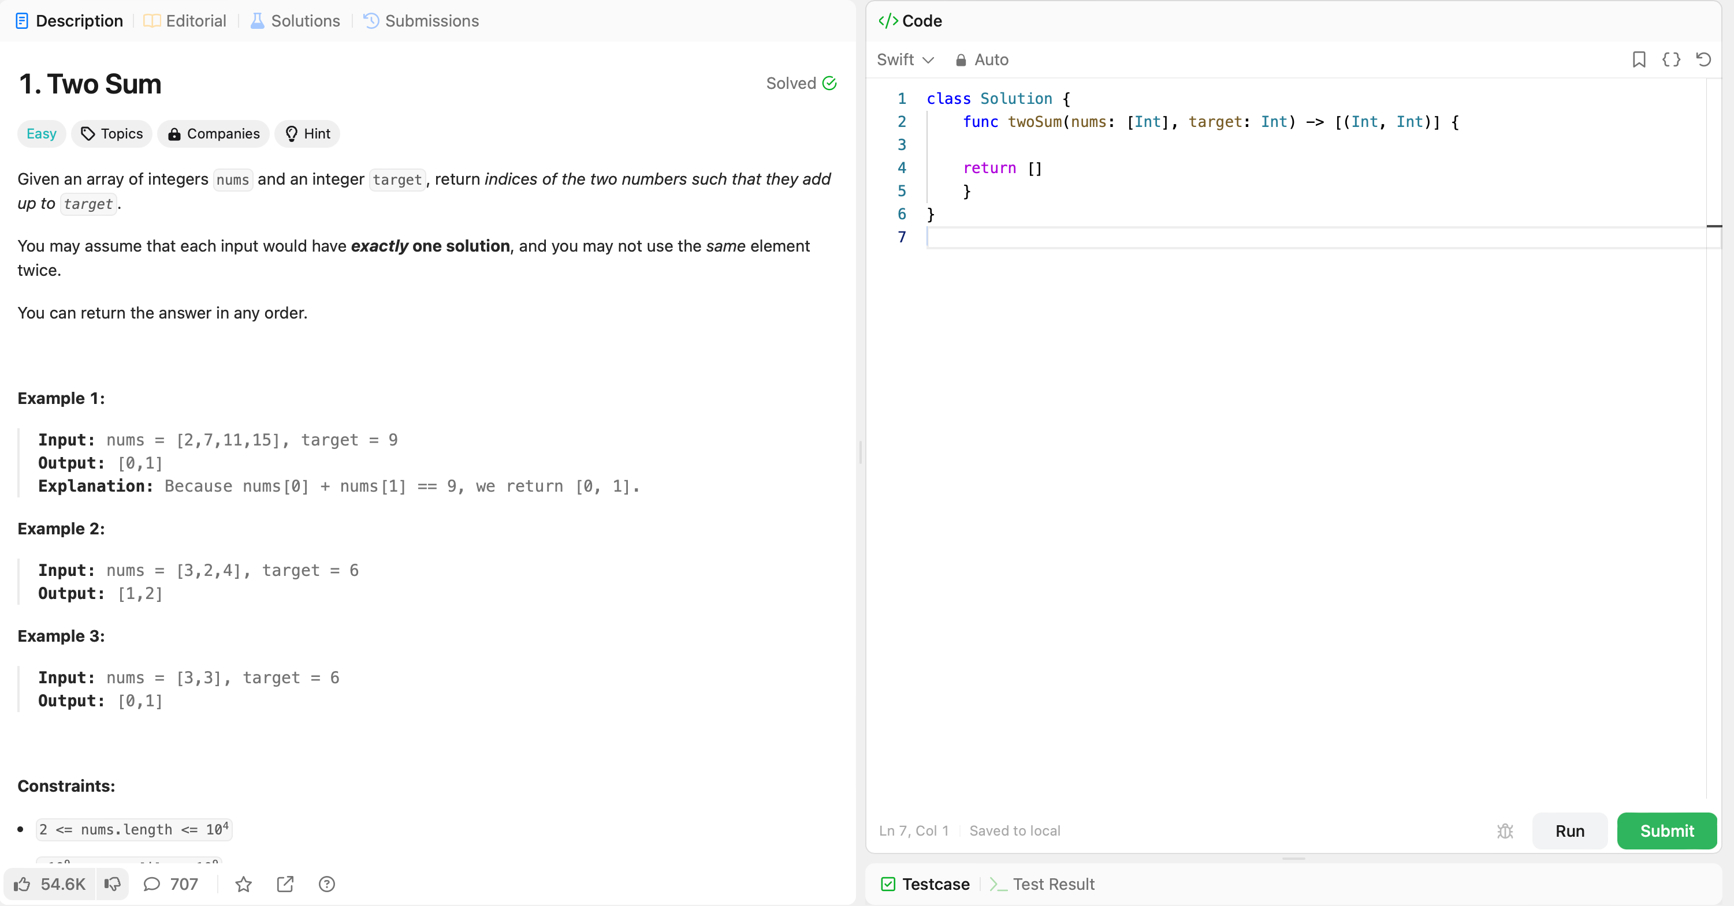Click the vertical panel splitter handle
Viewport: 1734px width, 906px height.
click(860, 452)
